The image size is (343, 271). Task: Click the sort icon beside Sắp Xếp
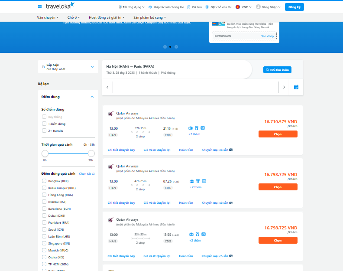(43, 67)
